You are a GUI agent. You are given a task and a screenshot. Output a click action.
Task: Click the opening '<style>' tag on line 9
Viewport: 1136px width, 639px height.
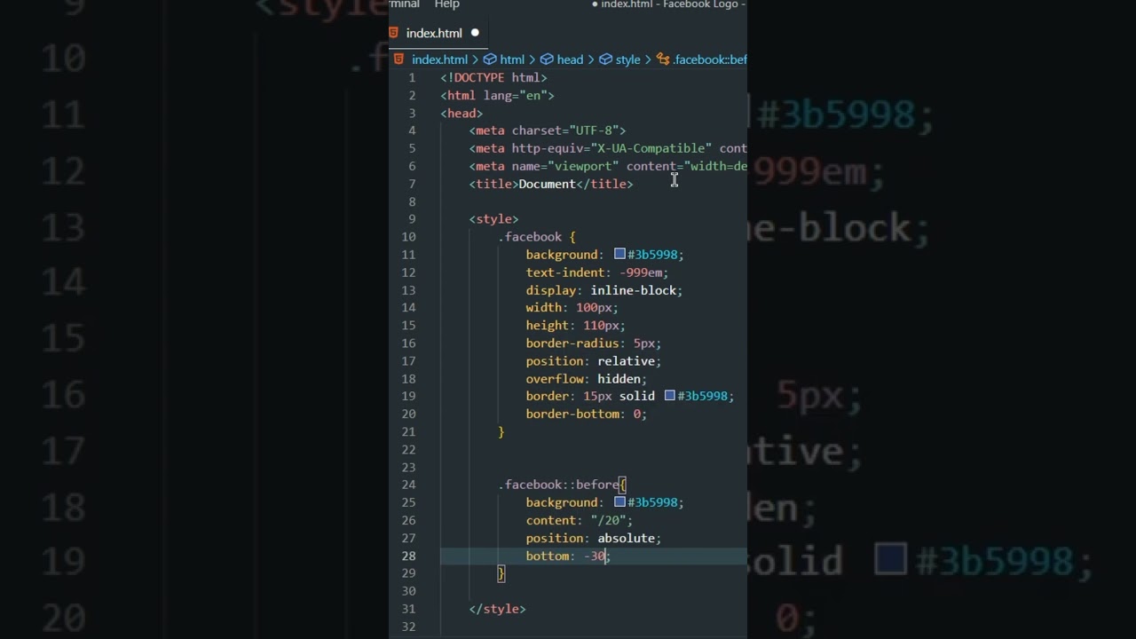tap(493, 219)
